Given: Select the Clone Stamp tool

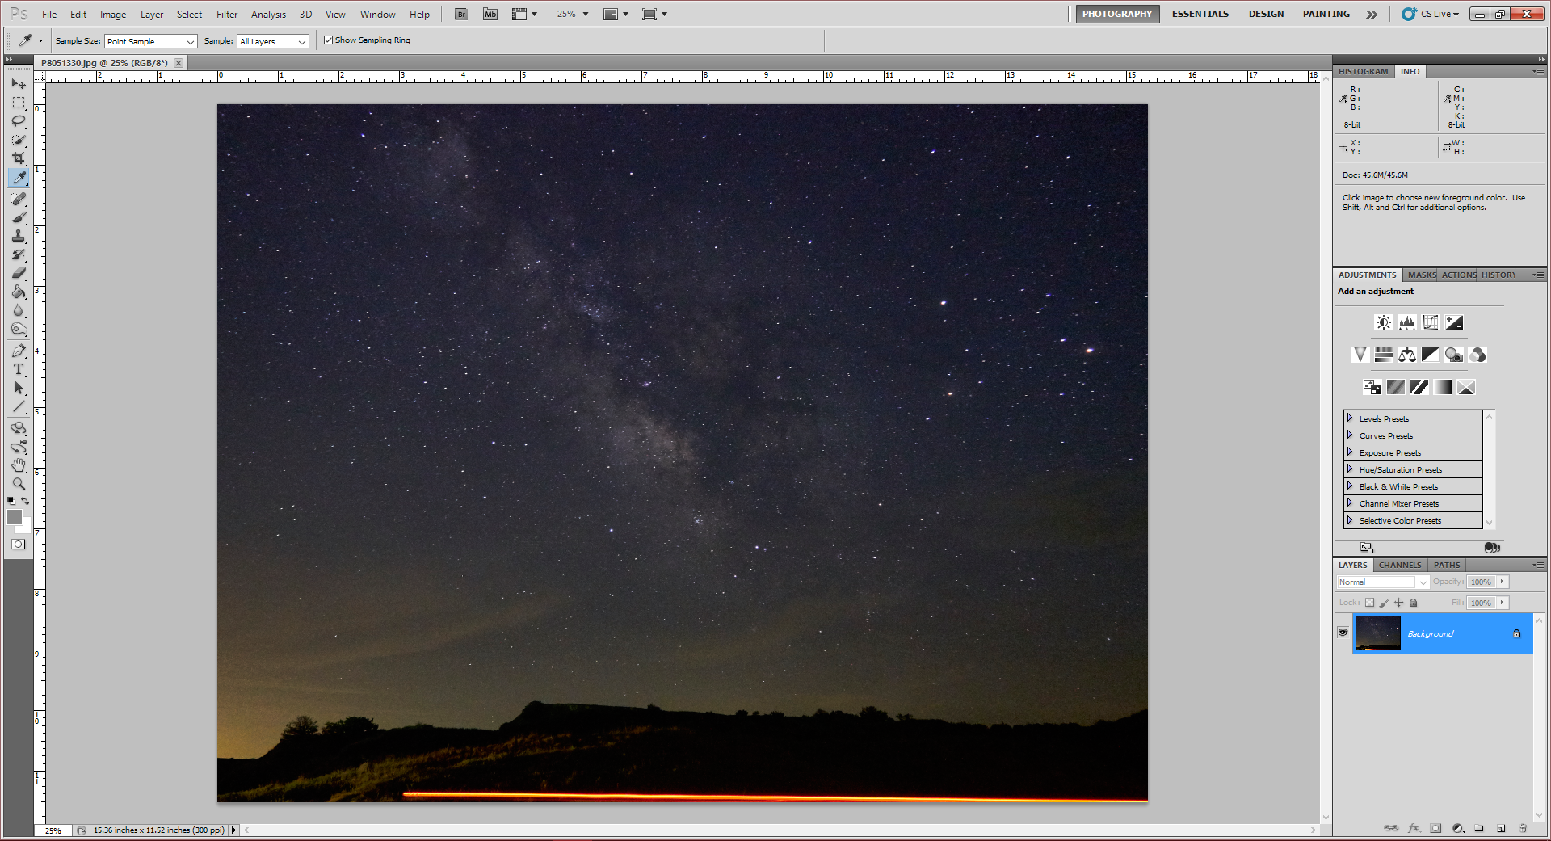Looking at the screenshot, I should point(19,236).
